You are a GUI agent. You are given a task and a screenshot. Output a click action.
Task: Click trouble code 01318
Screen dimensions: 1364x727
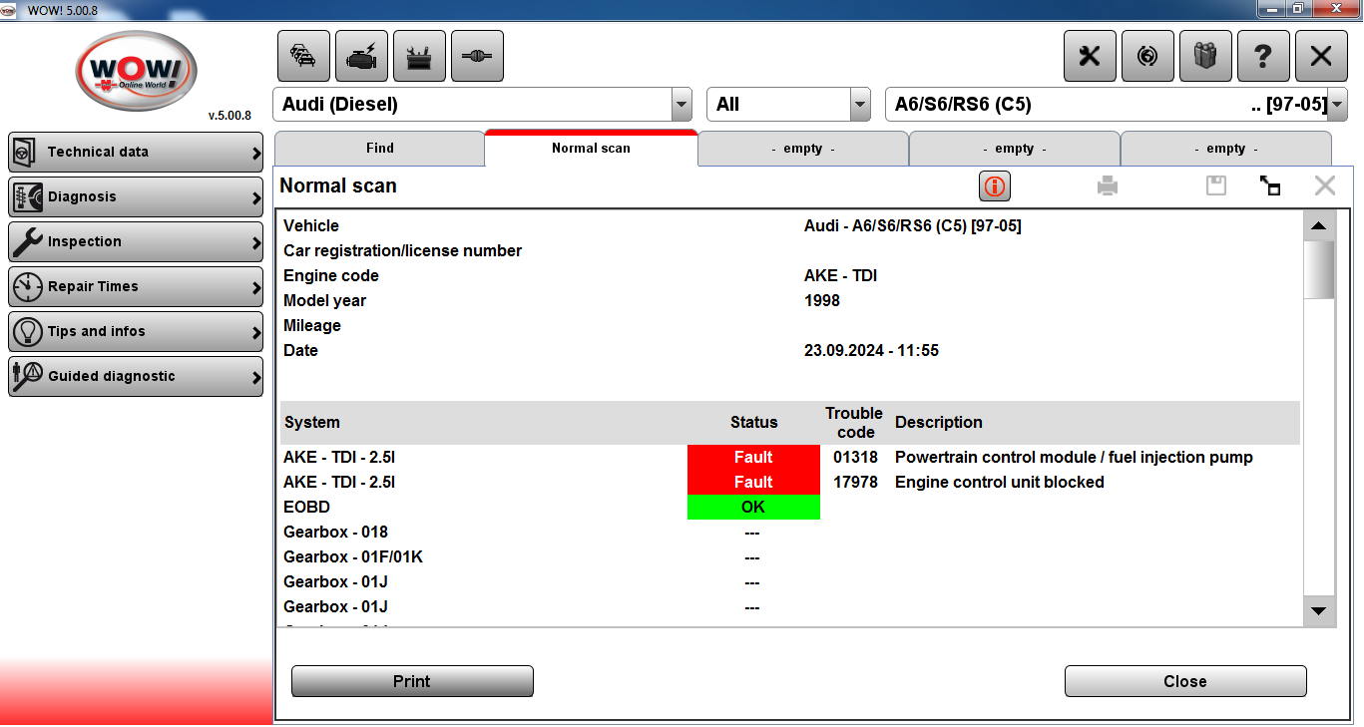(x=855, y=457)
